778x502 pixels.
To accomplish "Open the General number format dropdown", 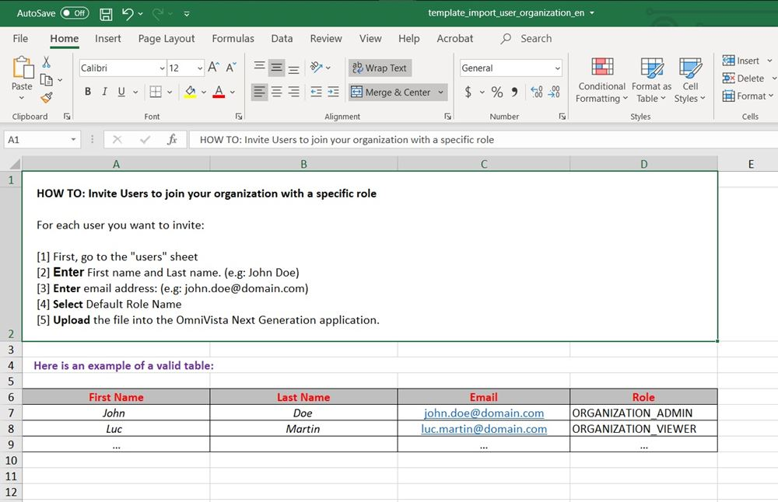I will tap(557, 68).
